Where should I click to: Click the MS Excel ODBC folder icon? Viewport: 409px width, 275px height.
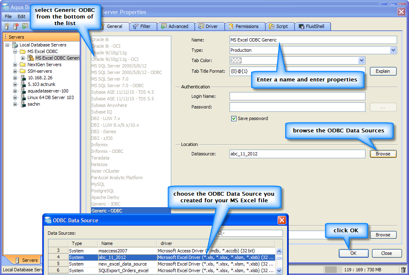pos(23,51)
